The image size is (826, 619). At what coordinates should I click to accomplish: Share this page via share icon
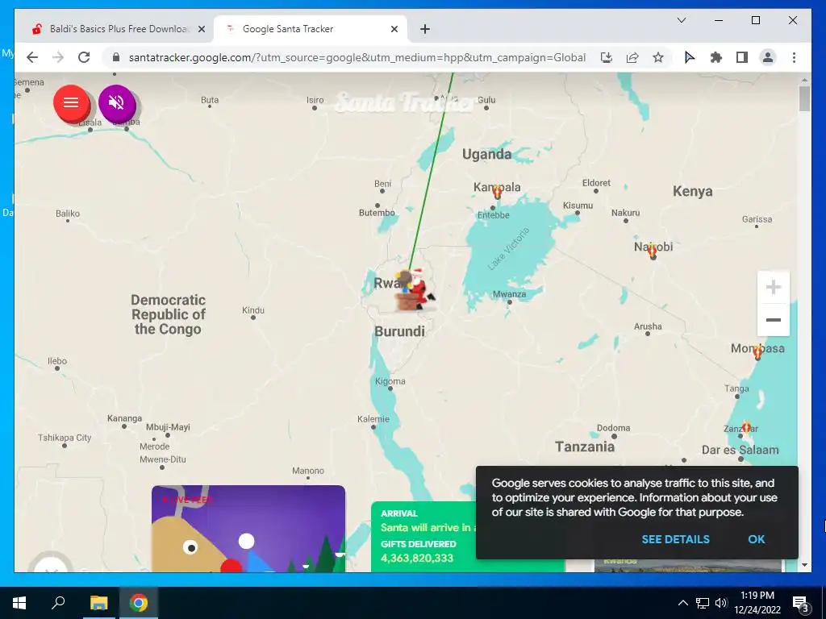(632, 57)
